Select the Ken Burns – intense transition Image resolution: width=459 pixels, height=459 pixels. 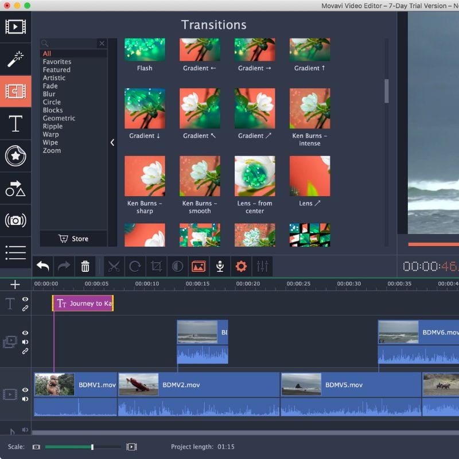click(310, 108)
